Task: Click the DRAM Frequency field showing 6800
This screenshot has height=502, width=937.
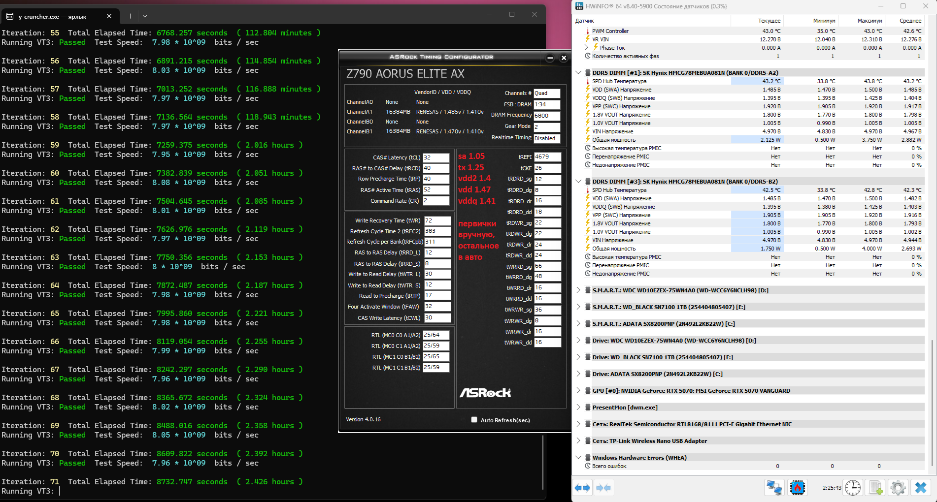Action: pyautogui.click(x=547, y=116)
